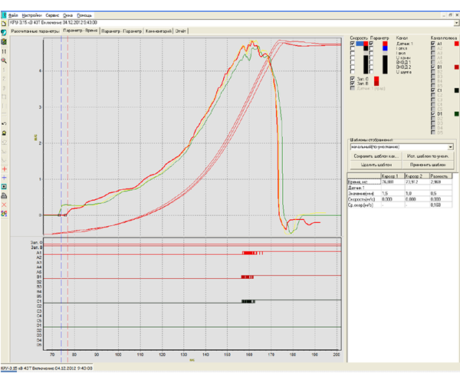Toggle the Зап. О checkbox
Image resolution: width=460 pixels, height=383 pixels.
pyautogui.click(x=353, y=79)
